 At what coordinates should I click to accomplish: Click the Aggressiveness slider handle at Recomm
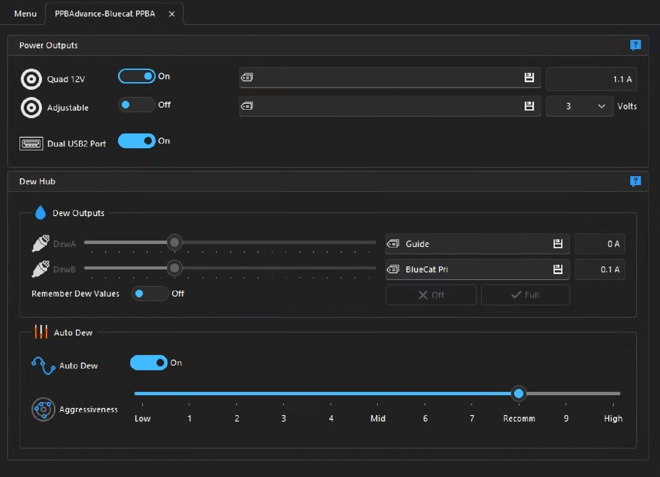(518, 394)
